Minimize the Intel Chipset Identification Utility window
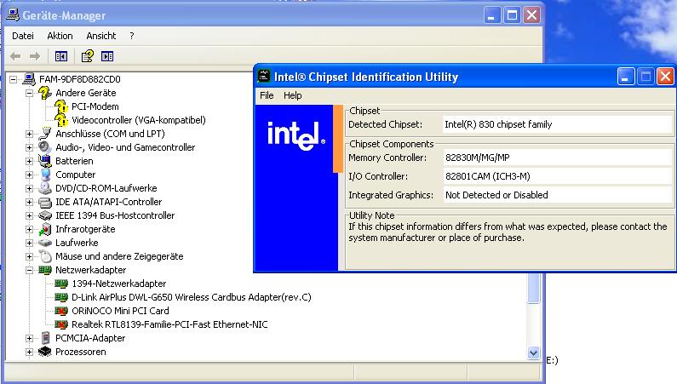 tap(626, 77)
